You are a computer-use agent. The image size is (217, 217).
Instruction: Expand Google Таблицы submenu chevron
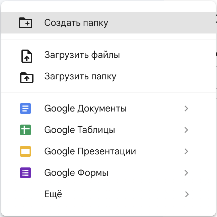(x=187, y=130)
